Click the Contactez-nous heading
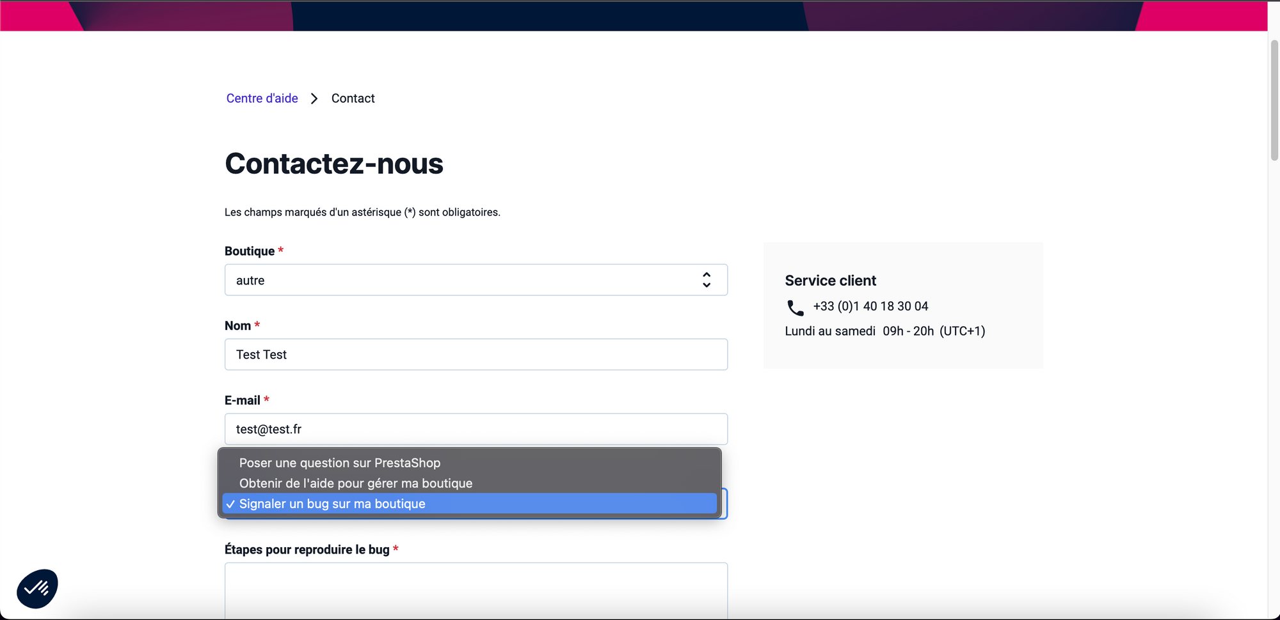The image size is (1280, 620). [334, 164]
